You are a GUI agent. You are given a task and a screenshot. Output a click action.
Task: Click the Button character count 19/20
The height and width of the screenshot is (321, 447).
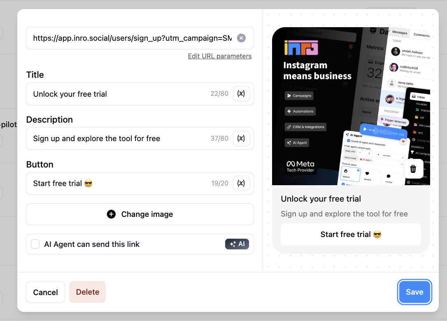coord(219,183)
